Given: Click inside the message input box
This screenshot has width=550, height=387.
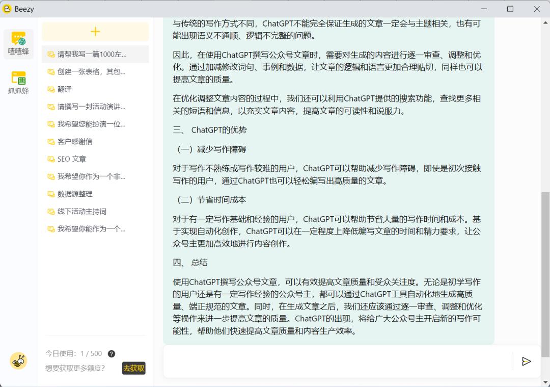Looking at the screenshot, I should click(336, 362).
